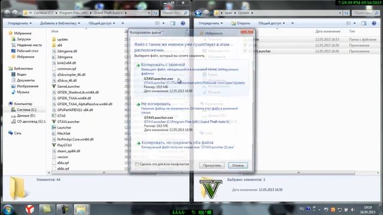Click 'Update' breadcrumb in right window
The height and width of the screenshot is (215, 383).
coord(244,13)
